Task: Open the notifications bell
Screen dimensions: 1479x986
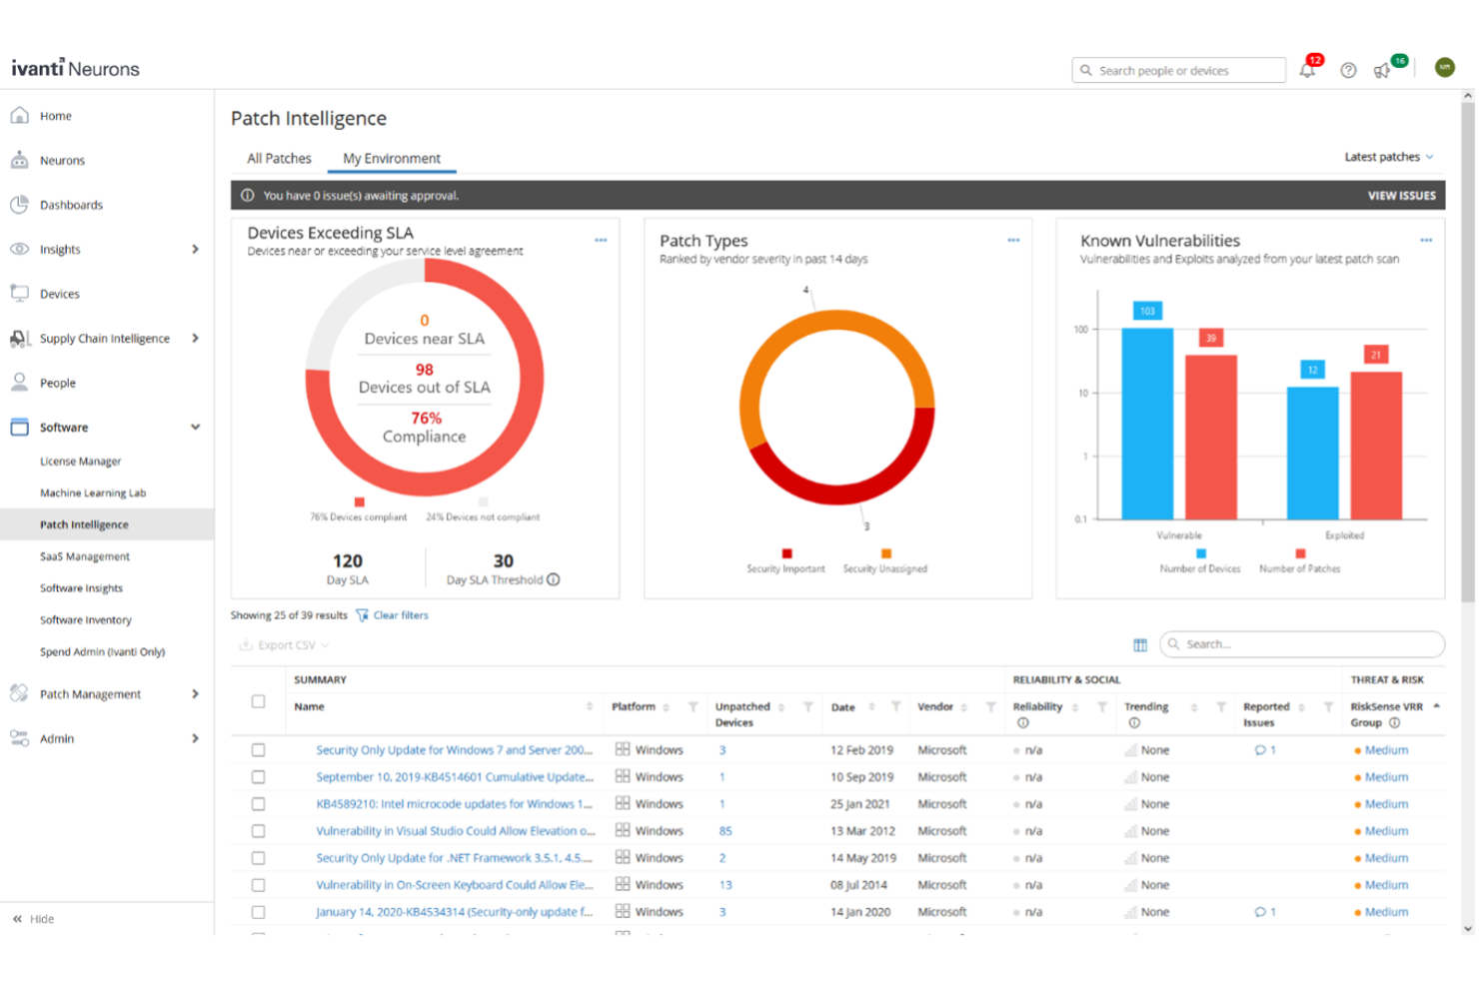Action: [1307, 70]
